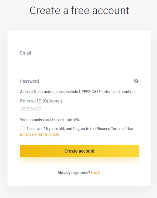Viewport: 157px width, 198px height.
Task: Submit with the yellow Create account button
Action: coord(79,151)
